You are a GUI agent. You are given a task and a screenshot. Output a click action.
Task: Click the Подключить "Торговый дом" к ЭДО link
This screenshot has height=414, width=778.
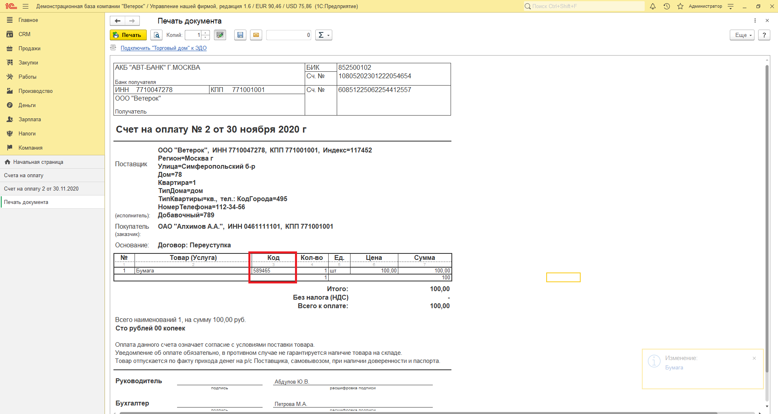[163, 48]
